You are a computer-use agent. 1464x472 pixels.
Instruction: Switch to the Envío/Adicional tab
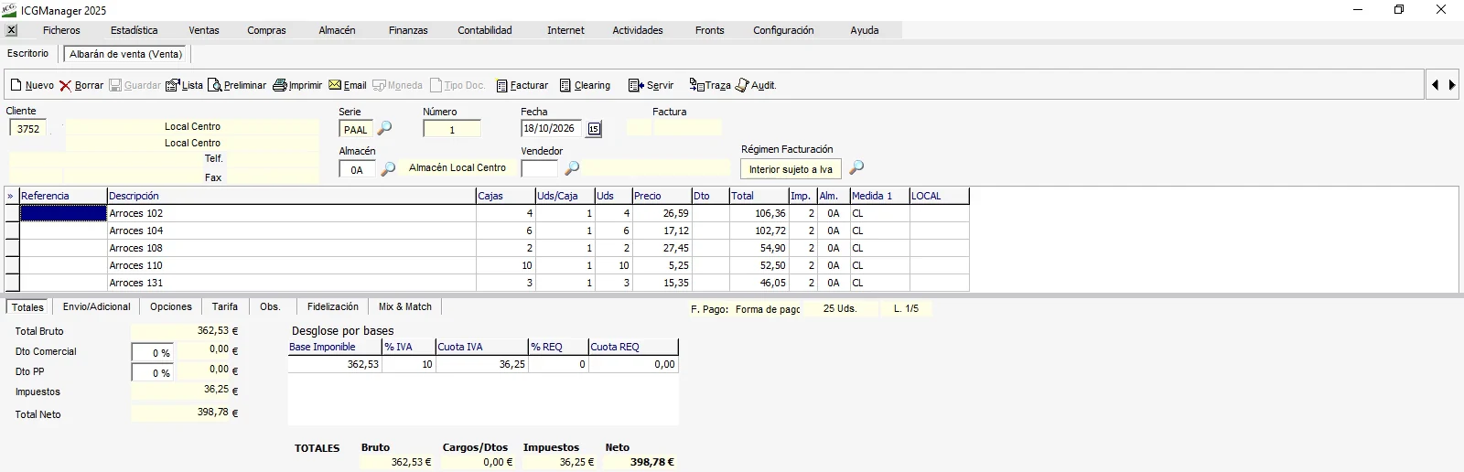click(97, 306)
